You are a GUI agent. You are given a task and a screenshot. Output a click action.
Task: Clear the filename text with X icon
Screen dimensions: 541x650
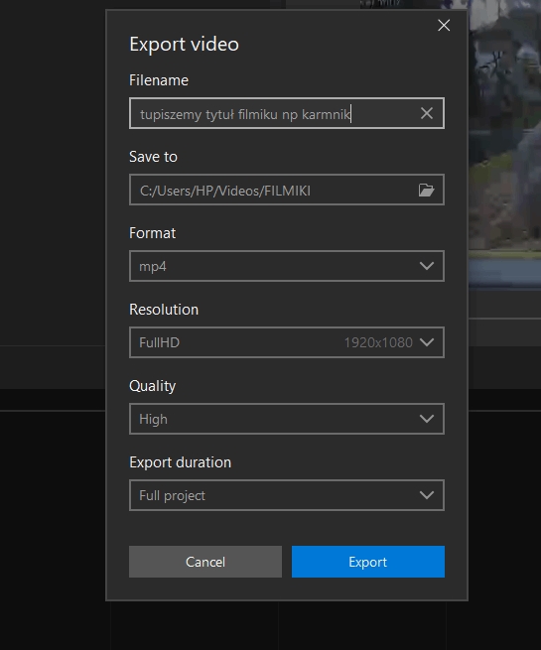[427, 113]
